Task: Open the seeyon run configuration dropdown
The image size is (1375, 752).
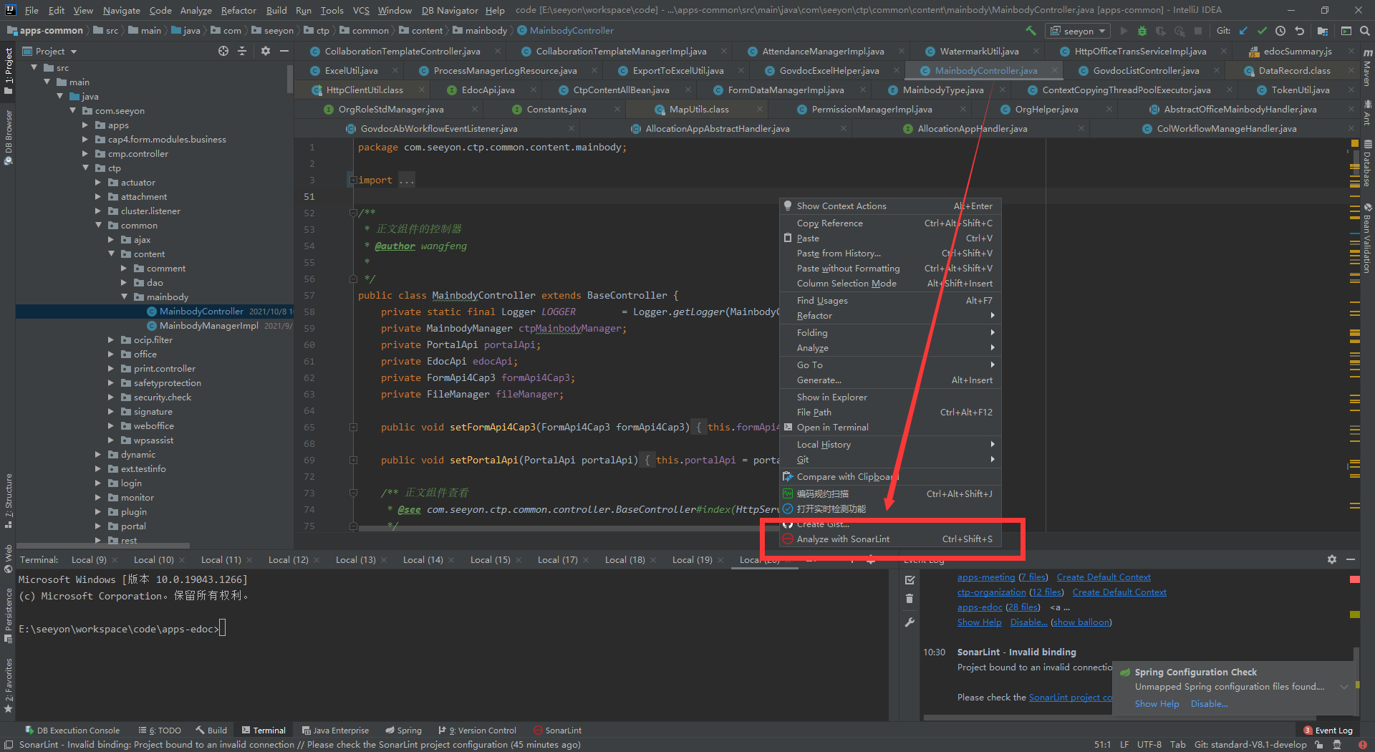Action: click(1078, 31)
